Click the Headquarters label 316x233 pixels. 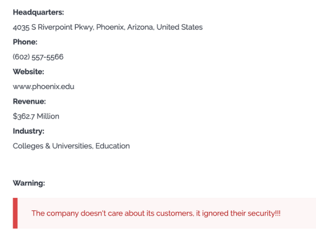coord(38,12)
